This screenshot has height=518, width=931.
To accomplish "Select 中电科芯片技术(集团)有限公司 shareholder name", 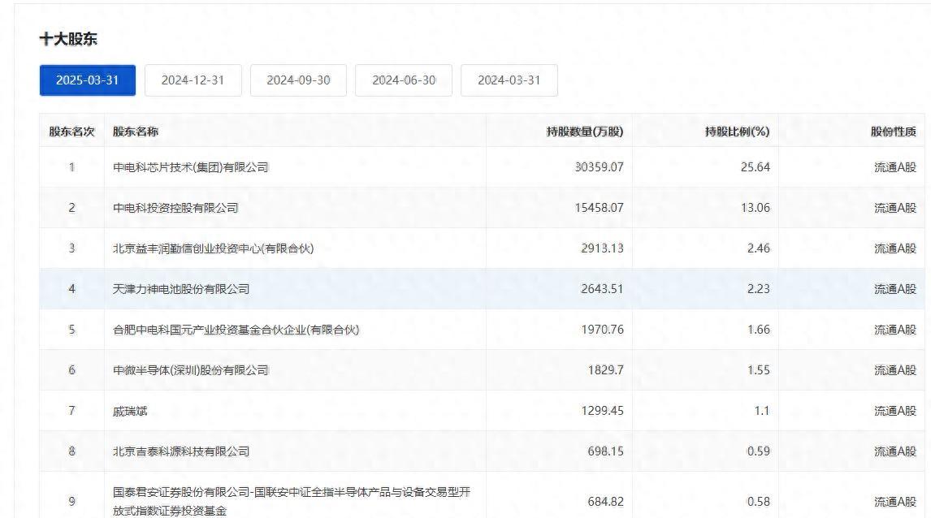I will coord(191,167).
